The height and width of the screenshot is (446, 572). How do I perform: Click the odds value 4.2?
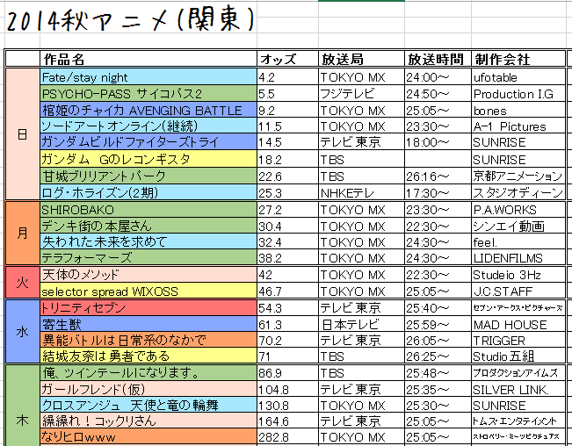pos(287,77)
